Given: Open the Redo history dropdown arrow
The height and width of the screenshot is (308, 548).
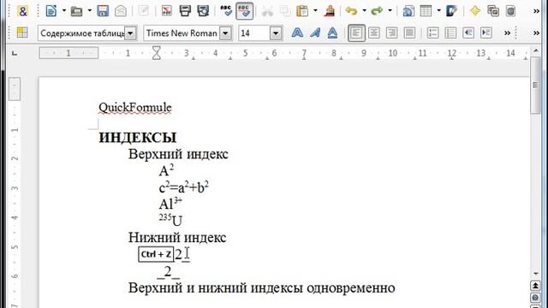Looking at the screenshot, I should point(390,11).
